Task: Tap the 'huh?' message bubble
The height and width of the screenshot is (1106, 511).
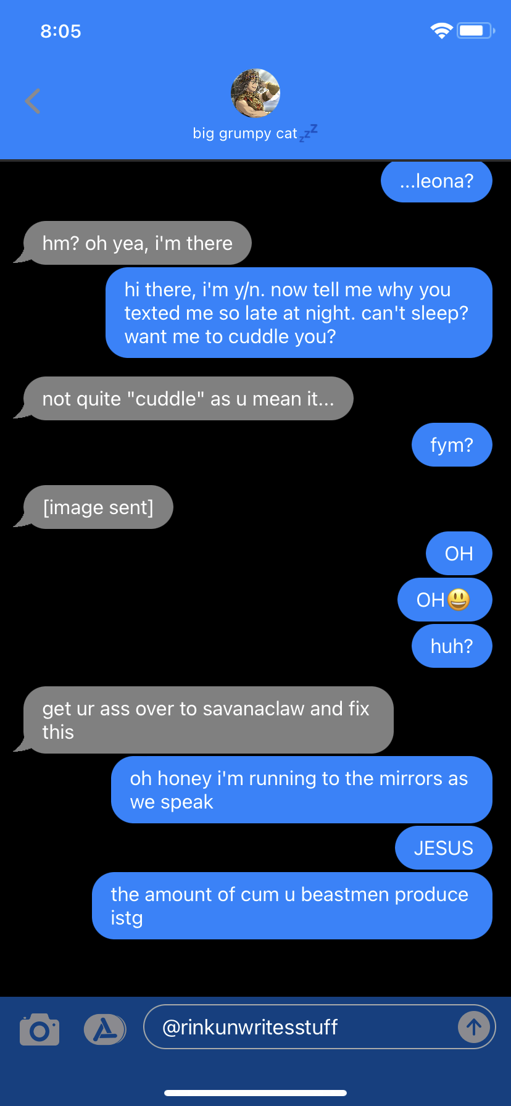Action: click(x=452, y=646)
